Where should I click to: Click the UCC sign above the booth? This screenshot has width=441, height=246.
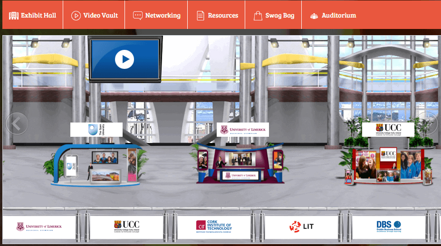tap(388, 130)
